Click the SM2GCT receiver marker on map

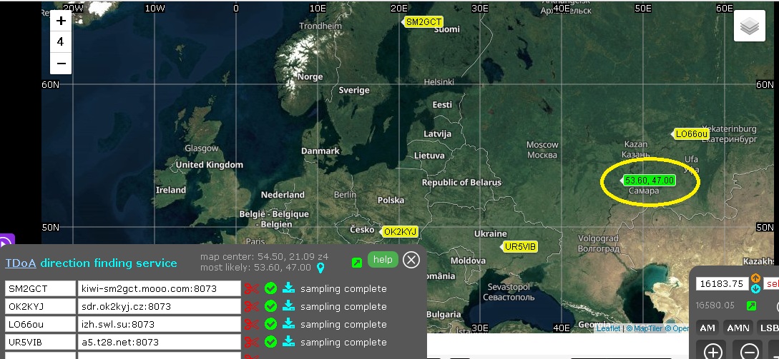coord(422,22)
